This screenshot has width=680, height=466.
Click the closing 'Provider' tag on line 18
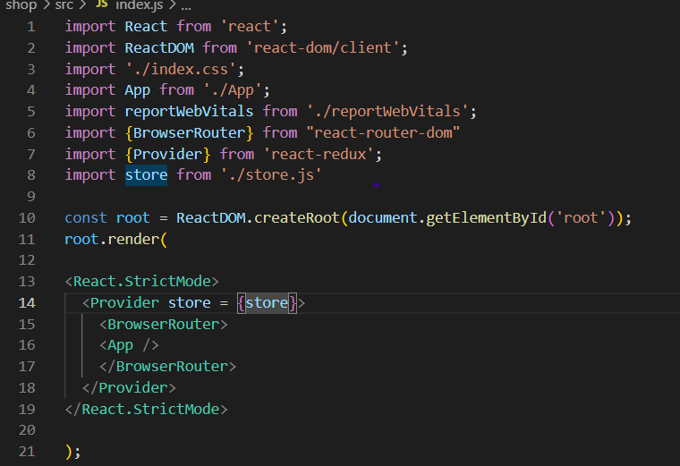click(x=129, y=388)
